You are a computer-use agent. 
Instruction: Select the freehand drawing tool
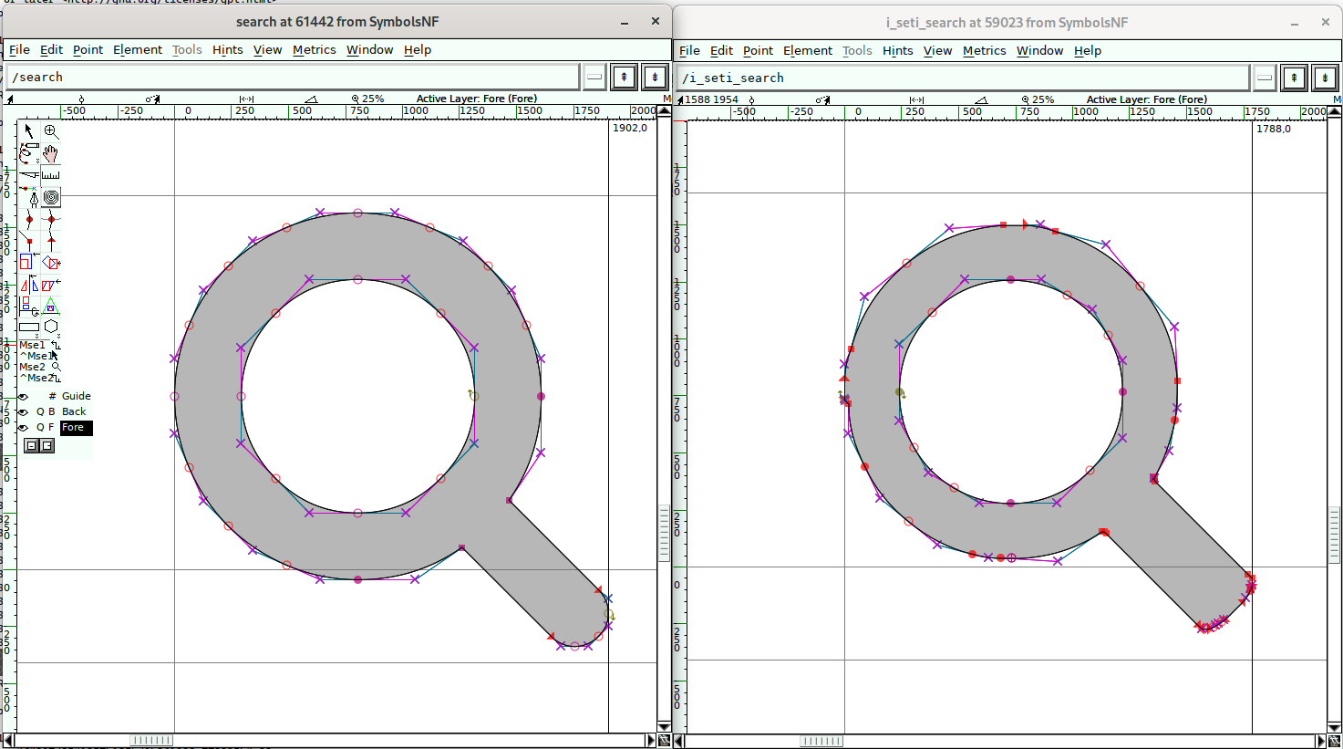tap(28, 152)
